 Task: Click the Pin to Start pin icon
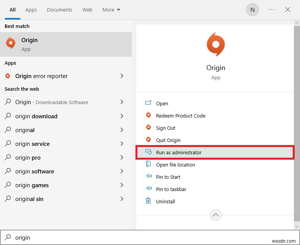pos(148,177)
